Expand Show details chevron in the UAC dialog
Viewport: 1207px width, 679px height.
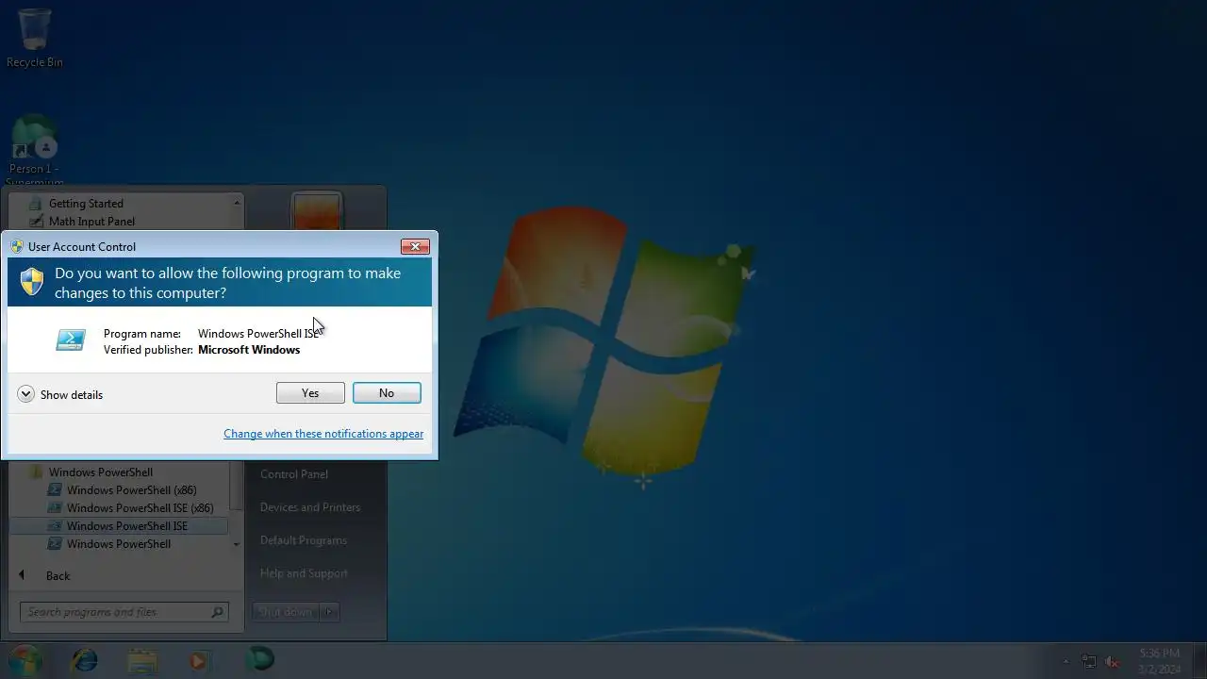tap(25, 394)
